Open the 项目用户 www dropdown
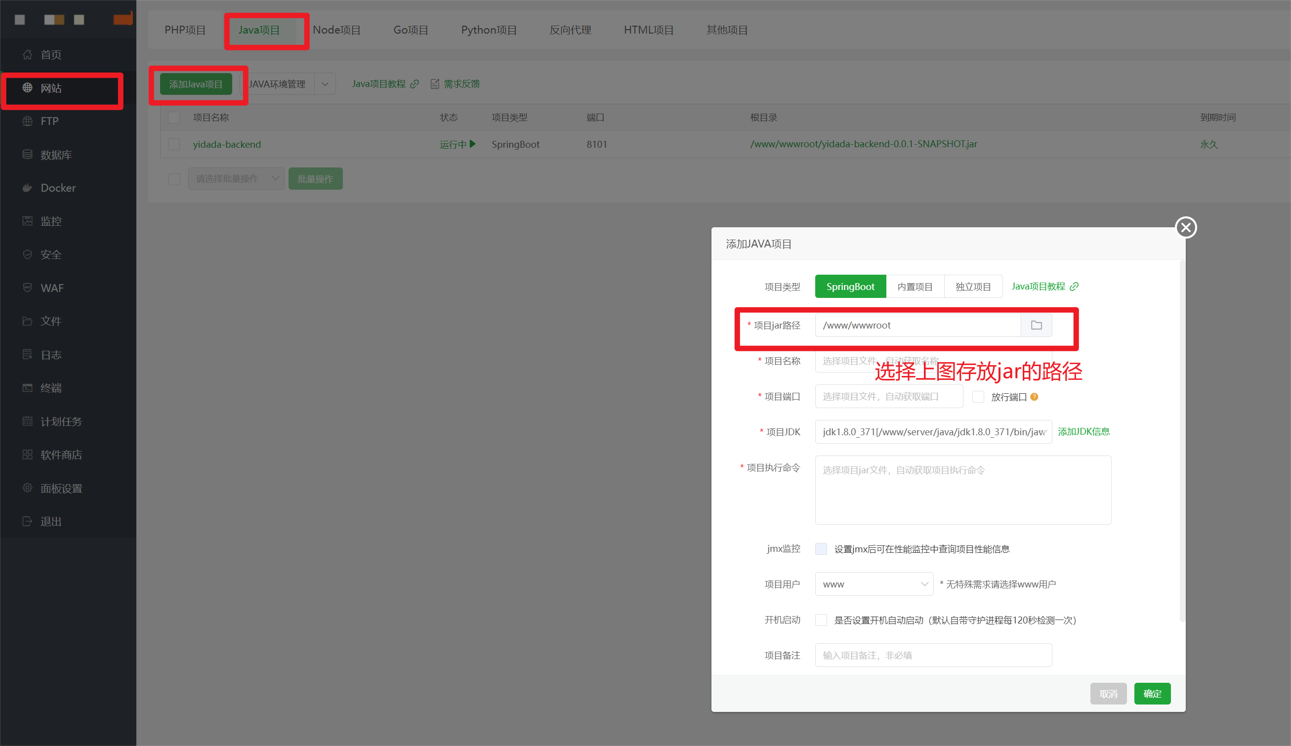Screen dimensions: 1291x746 (x=874, y=584)
